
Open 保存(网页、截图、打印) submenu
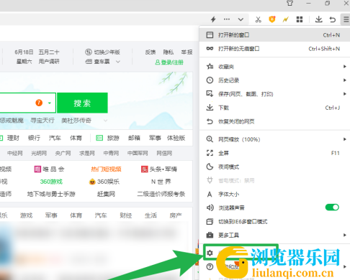coord(274,94)
